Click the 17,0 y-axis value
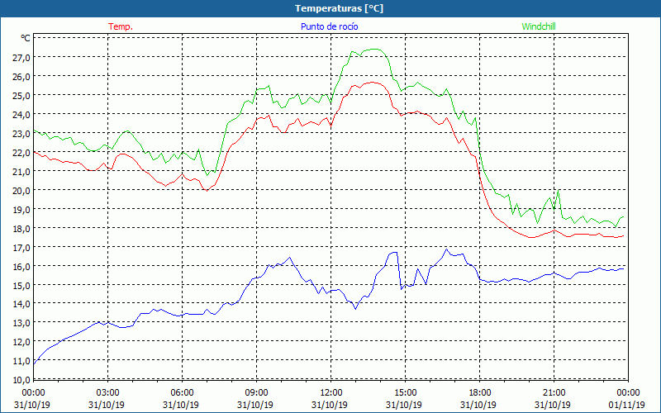661x413 pixels. pyautogui.click(x=21, y=247)
